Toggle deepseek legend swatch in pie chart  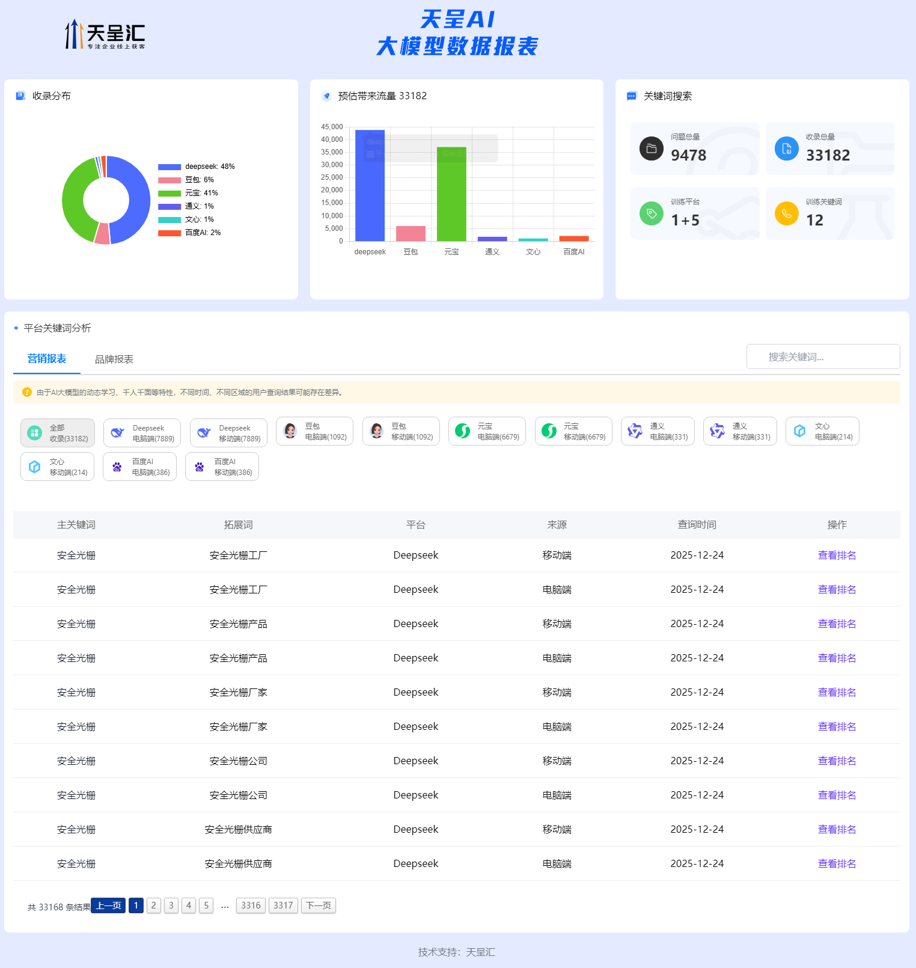[169, 167]
